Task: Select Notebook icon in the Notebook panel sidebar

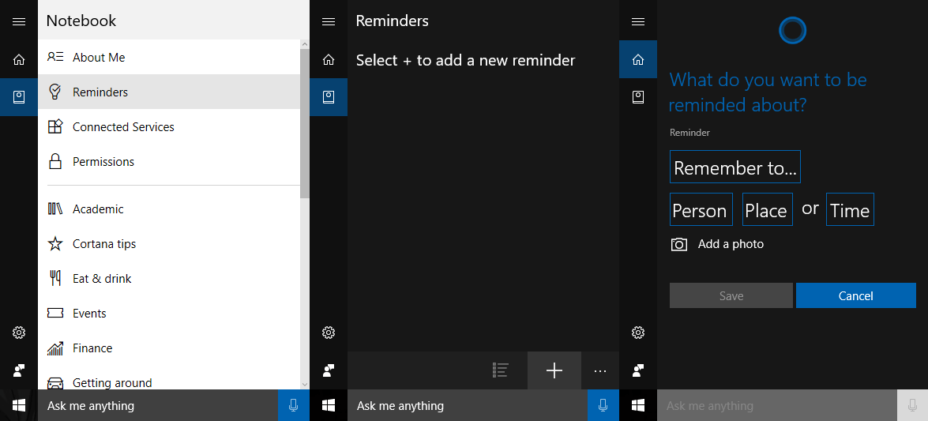Action: pos(19,97)
